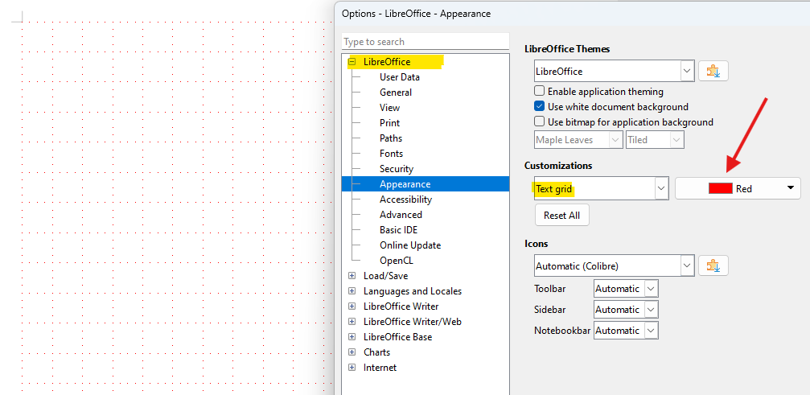The image size is (810, 395).
Task: Open the LibreOffice Themes dropdown
Action: pos(614,71)
